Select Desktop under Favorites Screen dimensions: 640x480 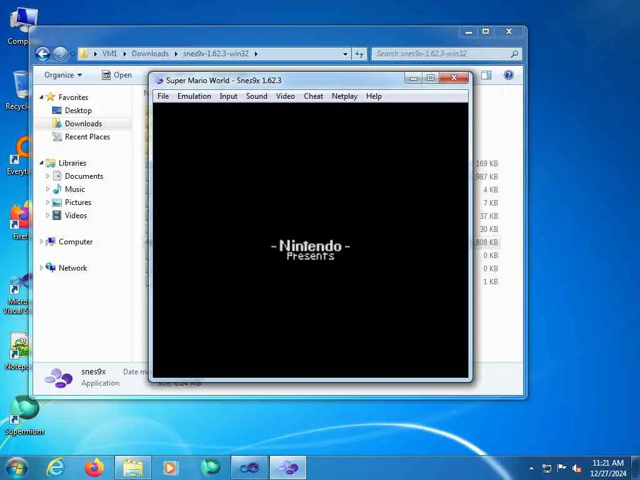78,111
